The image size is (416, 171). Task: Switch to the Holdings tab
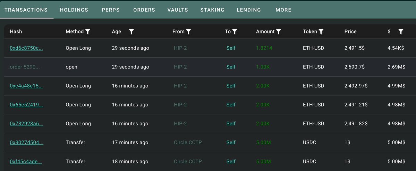pyautogui.click(x=74, y=10)
